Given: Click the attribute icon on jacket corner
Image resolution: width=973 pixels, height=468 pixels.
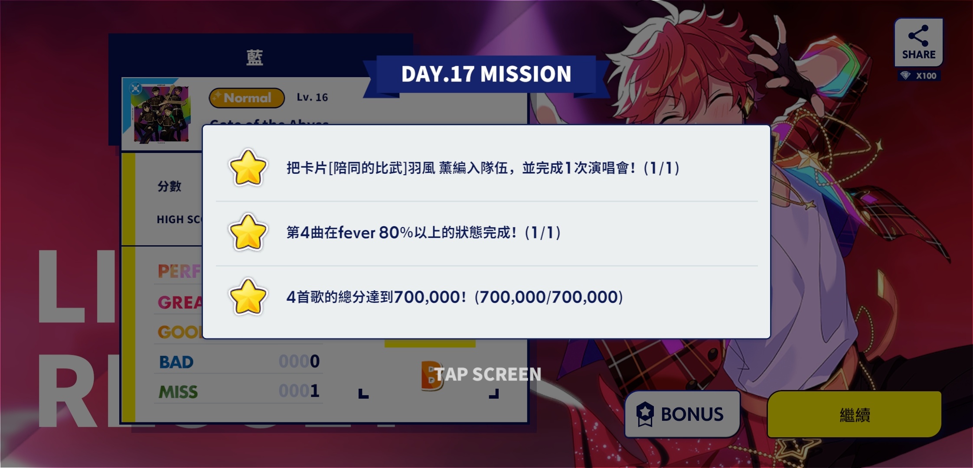Looking at the screenshot, I should (x=135, y=88).
